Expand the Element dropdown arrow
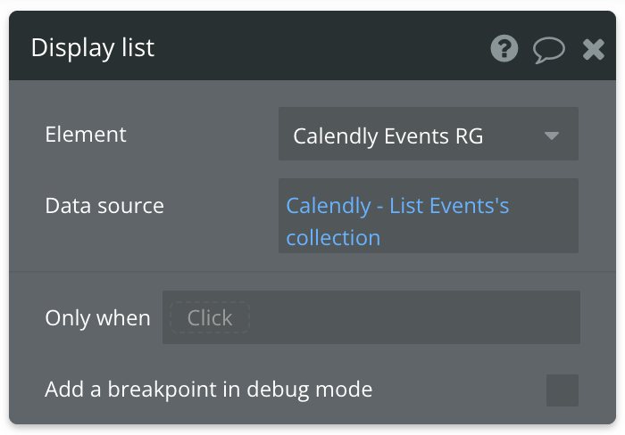This screenshot has width=625, height=435. (x=552, y=136)
